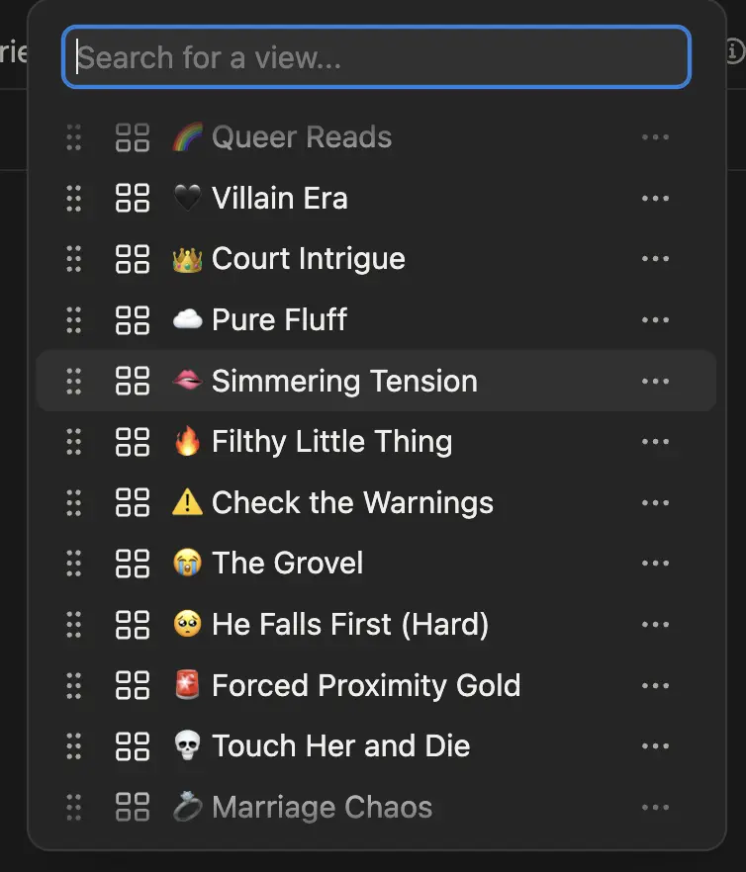Click the grid icon next to Court Intrigue

click(132, 259)
